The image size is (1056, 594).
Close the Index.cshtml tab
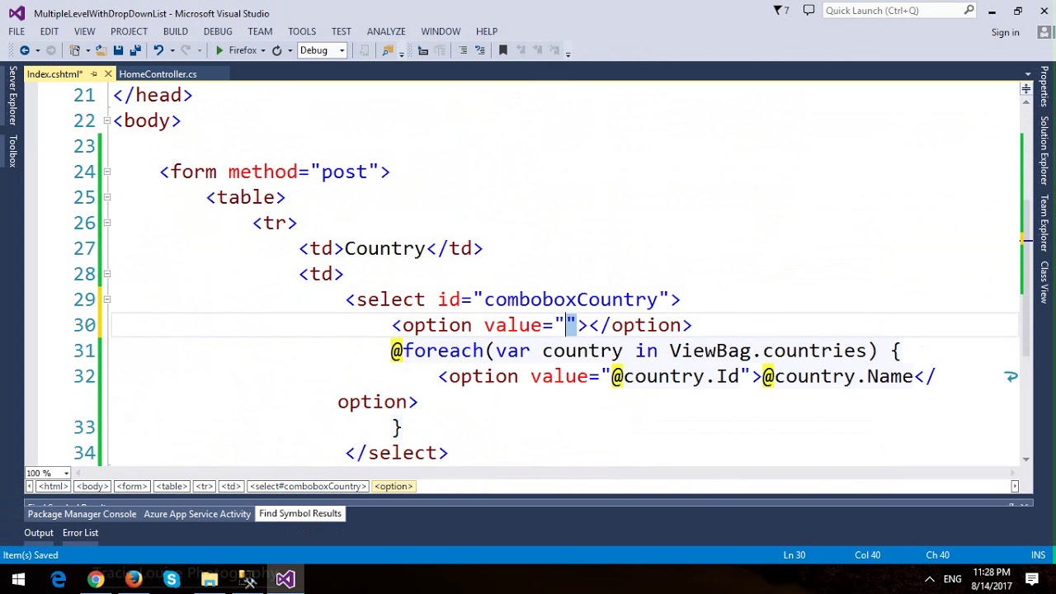(108, 74)
